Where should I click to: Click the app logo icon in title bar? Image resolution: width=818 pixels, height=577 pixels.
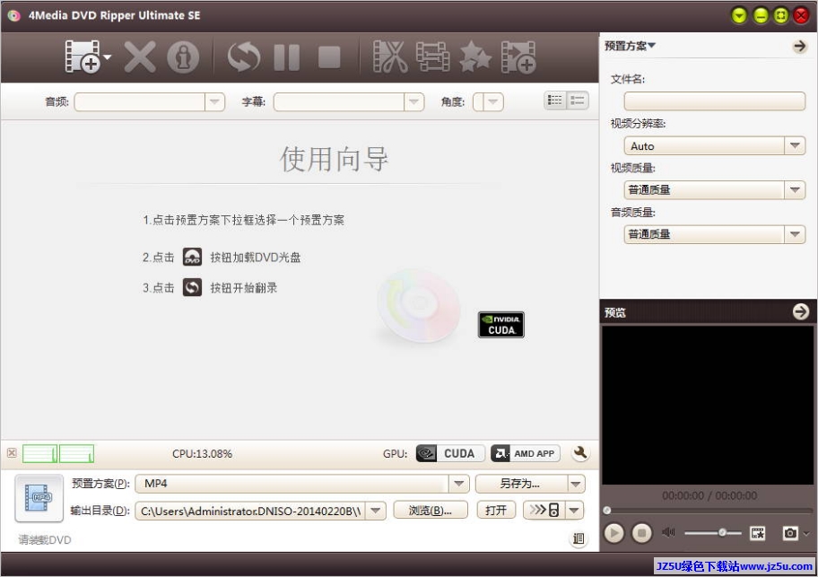(x=13, y=15)
